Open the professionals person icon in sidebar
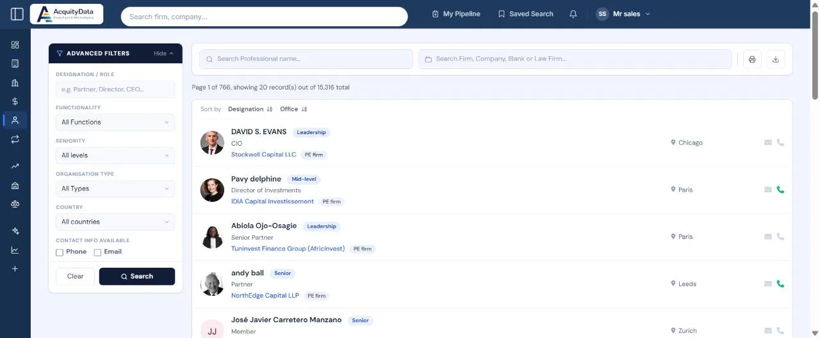 pos(15,120)
